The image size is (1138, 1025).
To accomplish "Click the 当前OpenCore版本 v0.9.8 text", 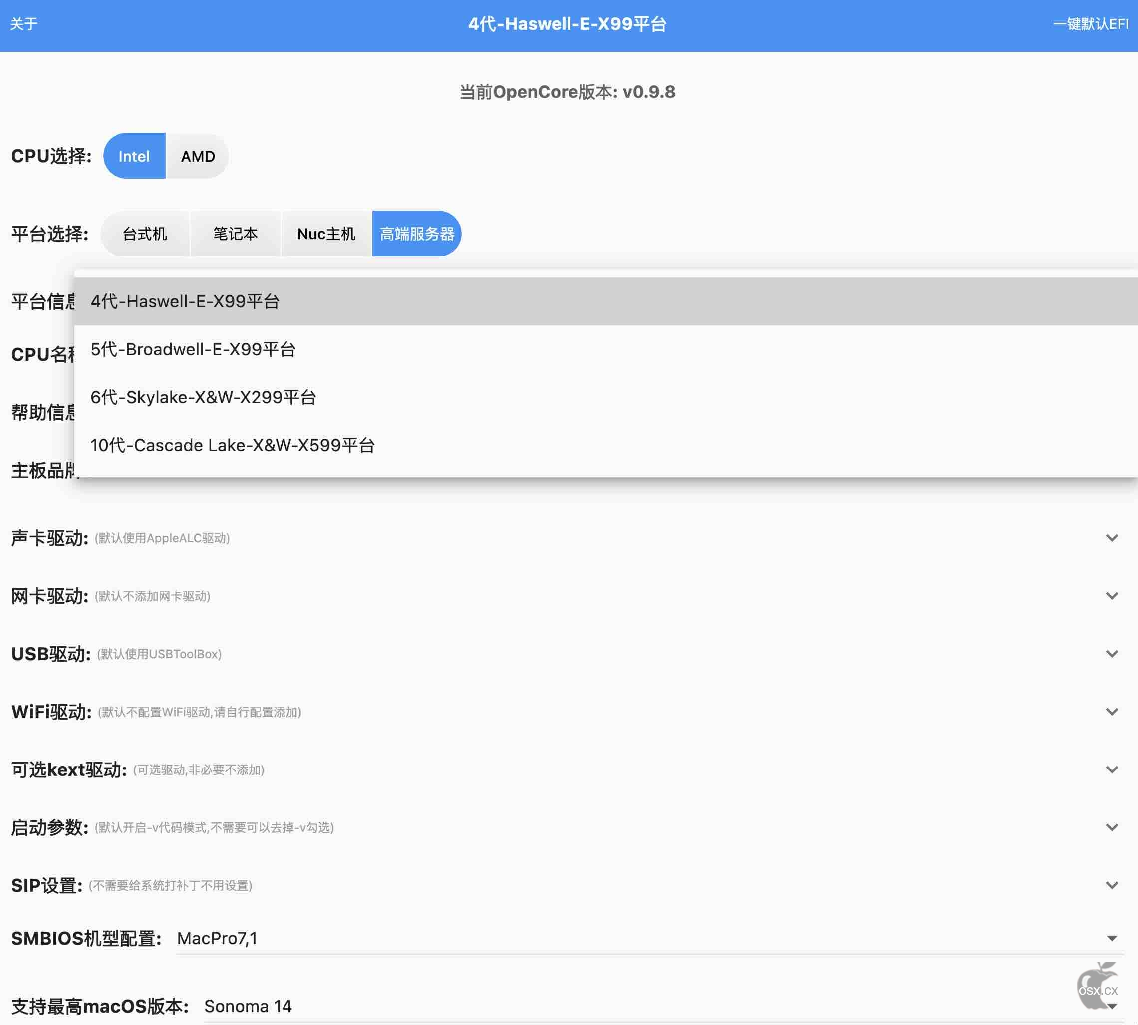I will pos(568,92).
